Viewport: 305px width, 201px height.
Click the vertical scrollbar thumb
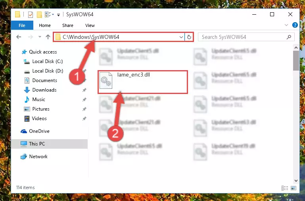[x=296, y=61]
